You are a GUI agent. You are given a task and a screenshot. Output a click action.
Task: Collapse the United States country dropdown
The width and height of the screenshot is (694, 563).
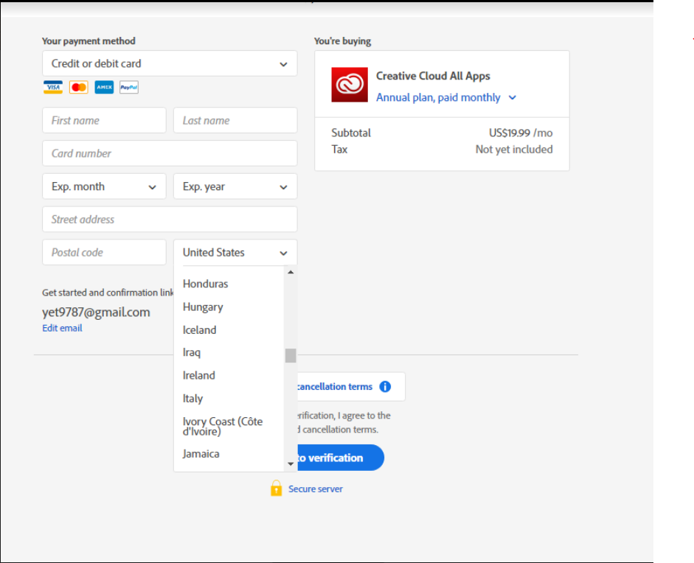pos(235,253)
